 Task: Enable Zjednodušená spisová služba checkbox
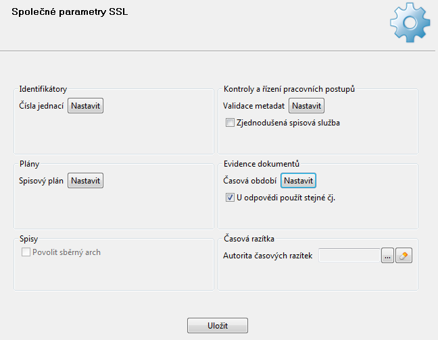click(x=230, y=123)
